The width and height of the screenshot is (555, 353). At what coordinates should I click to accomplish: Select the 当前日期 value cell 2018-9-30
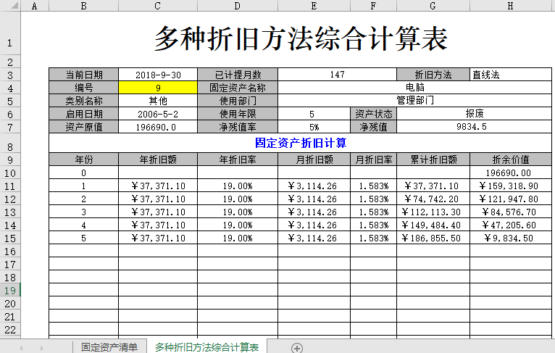point(157,75)
